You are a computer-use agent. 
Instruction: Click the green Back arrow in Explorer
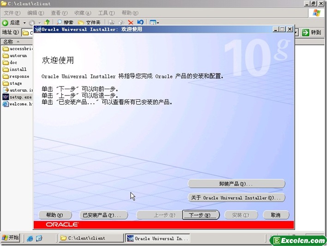click(x=5, y=23)
